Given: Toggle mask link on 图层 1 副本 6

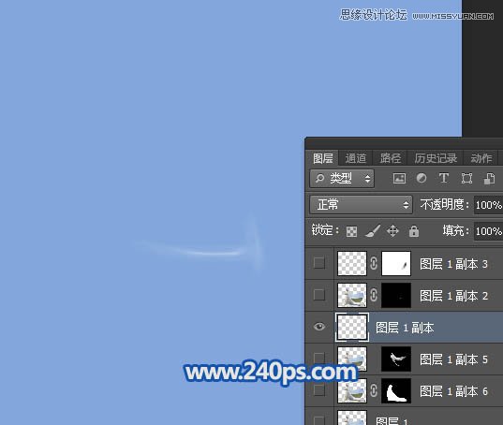Looking at the screenshot, I should [374, 390].
